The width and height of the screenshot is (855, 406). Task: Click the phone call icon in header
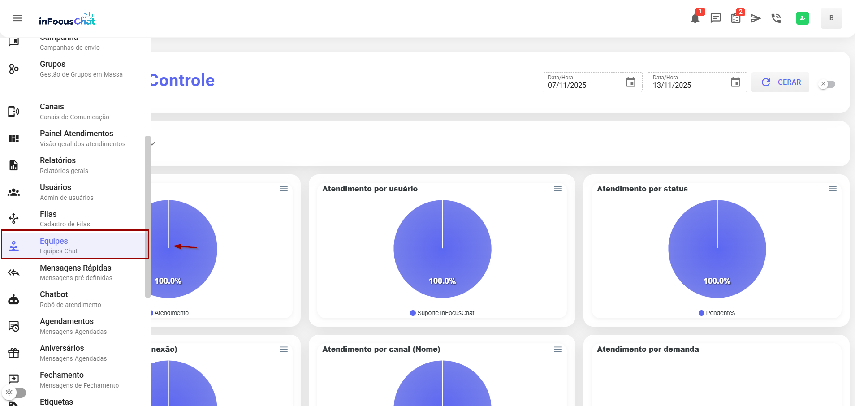[776, 18]
